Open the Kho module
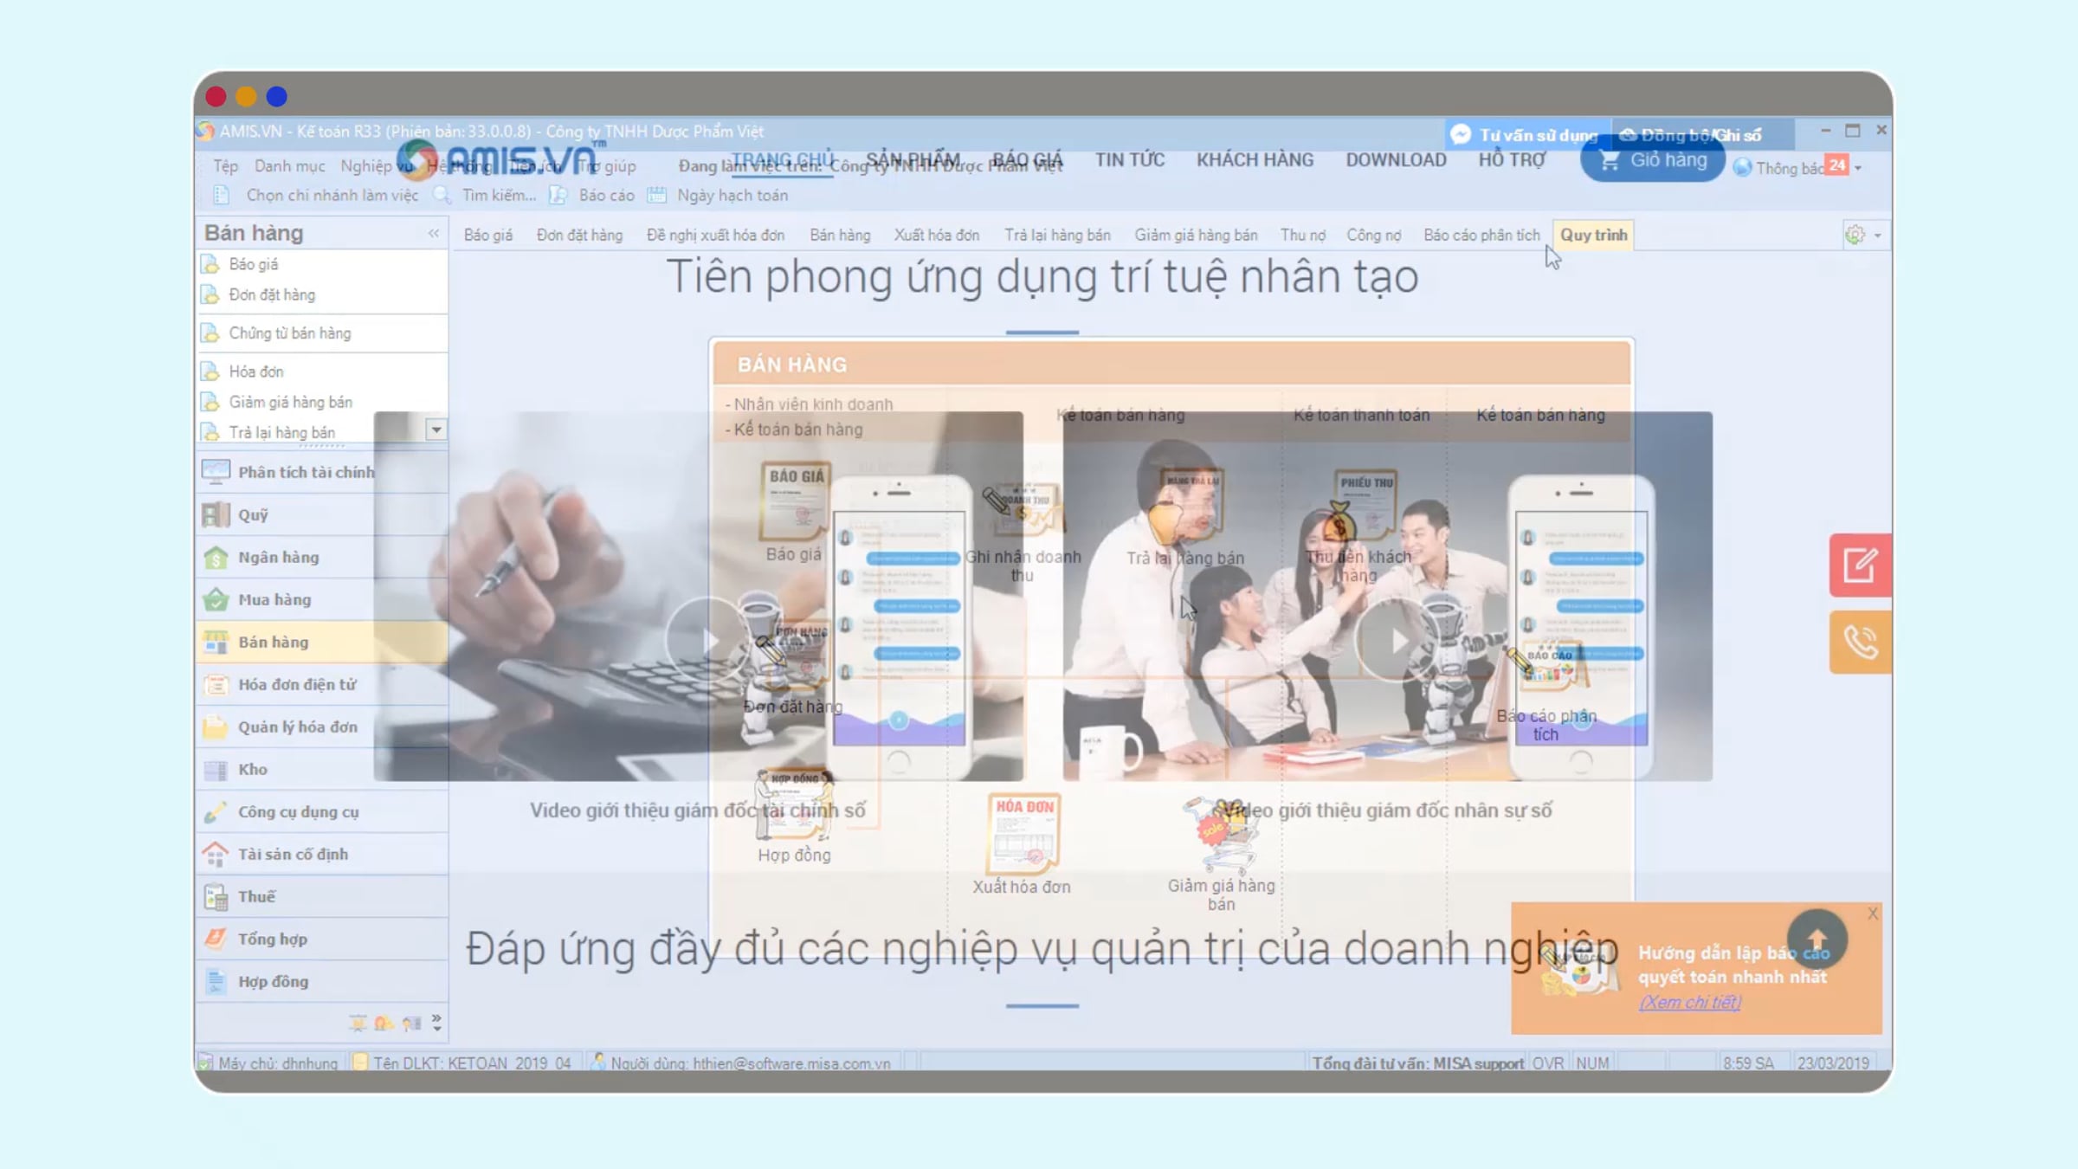This screenshot has height=1169, width=2078. [x=322, y=769]
